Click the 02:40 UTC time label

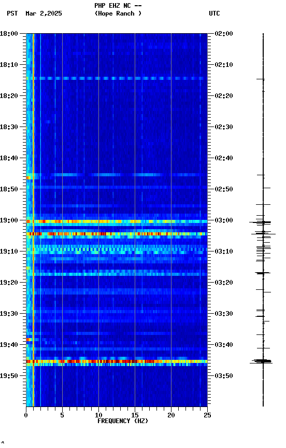point(224,158)
